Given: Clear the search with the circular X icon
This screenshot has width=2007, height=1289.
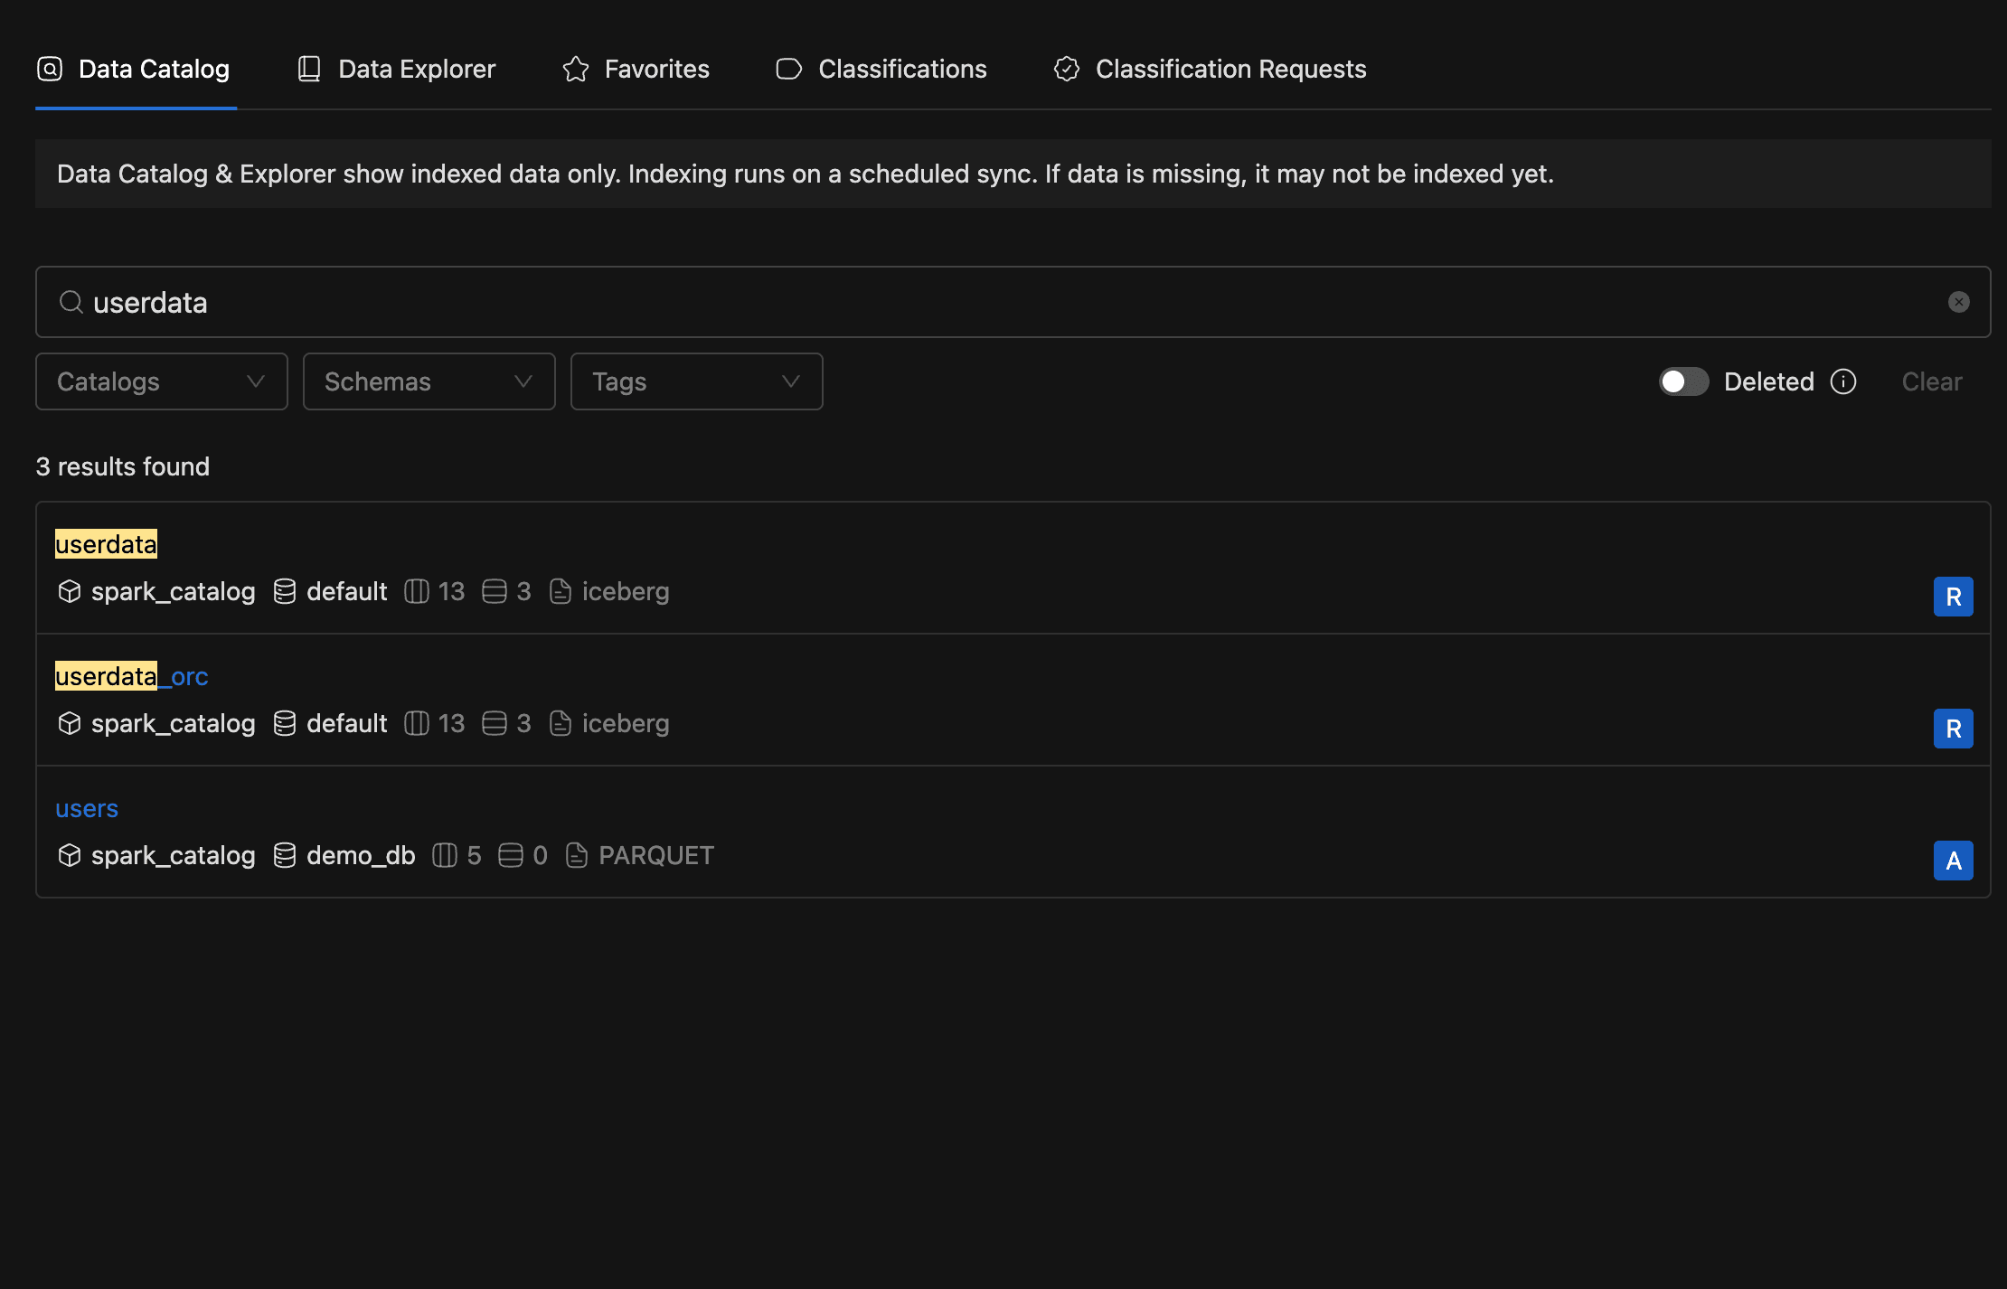Looking at the screenshot, I should click(x=1958, y=302).
